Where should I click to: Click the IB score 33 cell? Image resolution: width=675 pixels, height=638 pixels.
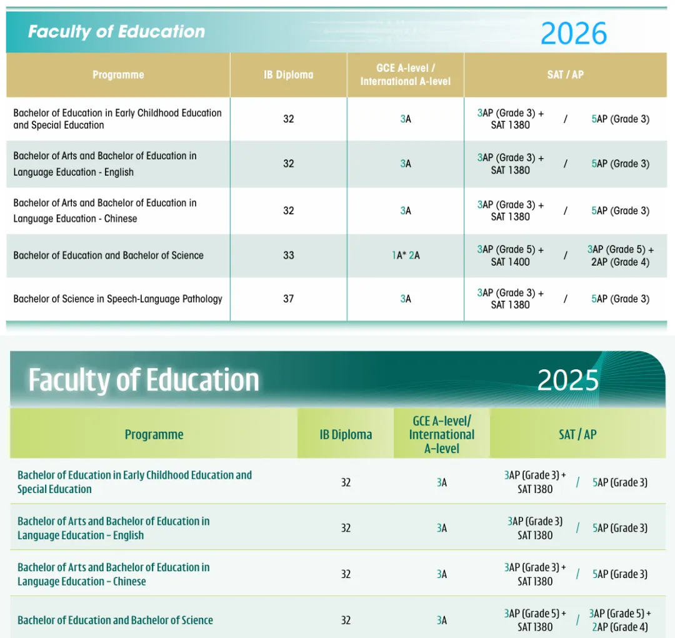(288, 256)
